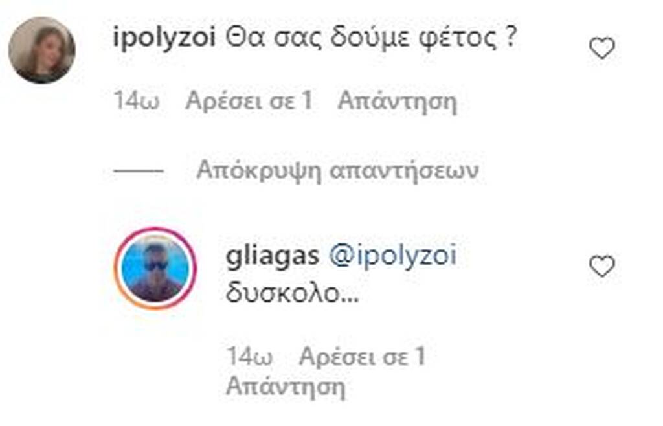Visit the gliagas username link
This screenshot has width=663, height=426.
pyautogui.click(x=273, y=256)
